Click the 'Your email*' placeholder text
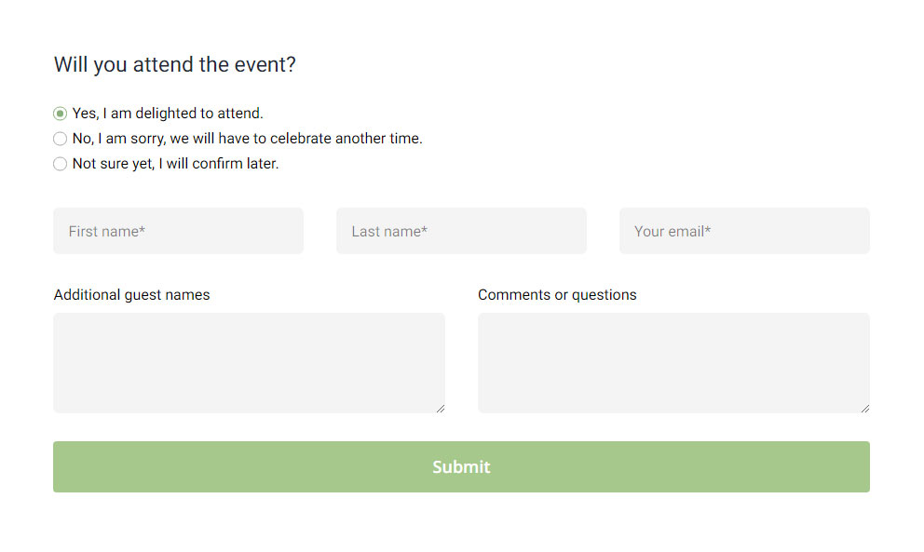The height and width of the screenshot is (552, 924). coord(672,231)
